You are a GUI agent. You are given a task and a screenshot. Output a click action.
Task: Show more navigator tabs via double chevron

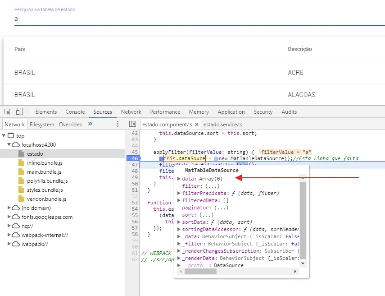point(90,124)
